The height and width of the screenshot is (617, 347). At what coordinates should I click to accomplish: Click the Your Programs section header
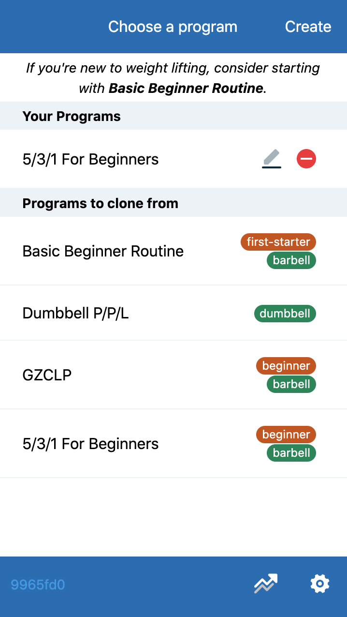173,116
